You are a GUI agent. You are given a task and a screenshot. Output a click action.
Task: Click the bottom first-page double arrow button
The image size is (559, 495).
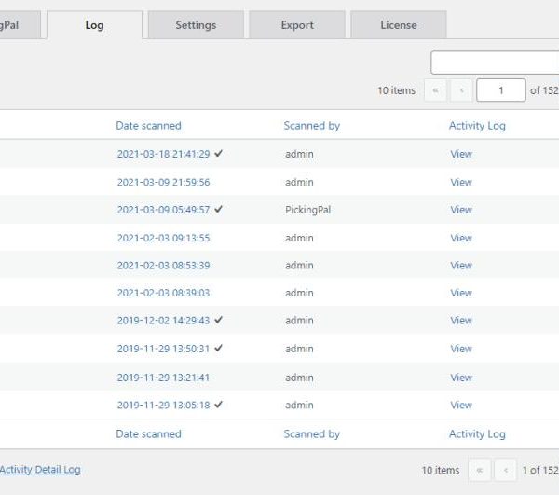pyautogui.click(x=479, y=470)
